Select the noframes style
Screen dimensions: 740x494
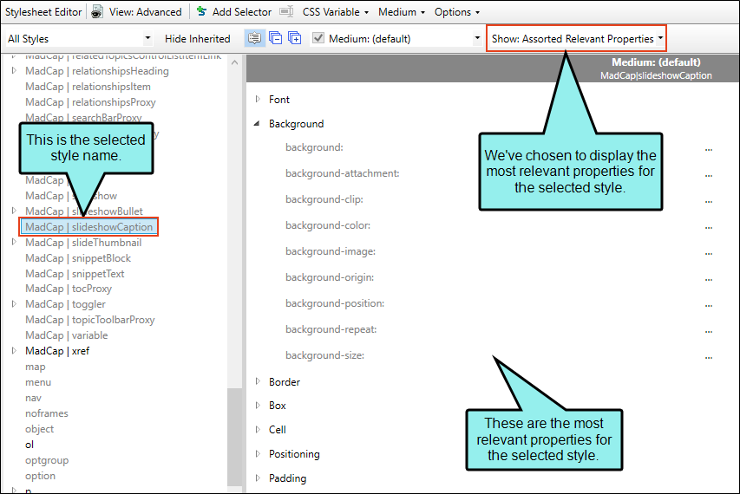click(47, 413)
